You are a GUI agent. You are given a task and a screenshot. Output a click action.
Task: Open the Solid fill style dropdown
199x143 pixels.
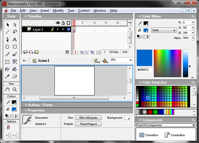click(x=164, y=30)
